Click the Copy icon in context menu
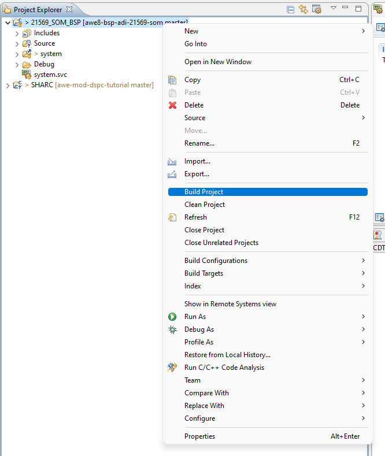 (172, 80)
